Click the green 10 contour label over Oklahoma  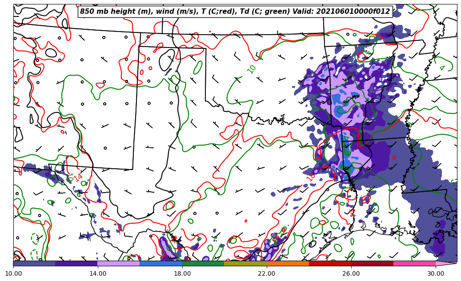[x=251, y=69]
